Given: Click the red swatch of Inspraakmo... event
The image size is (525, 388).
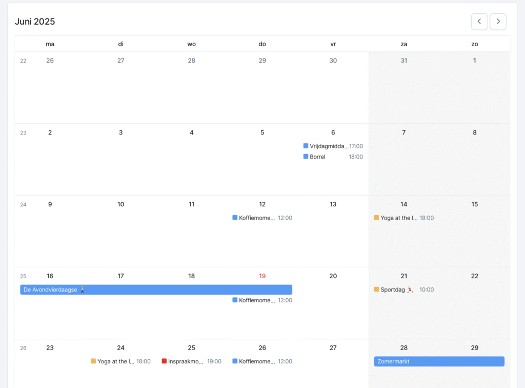Looking at the screenshot, I should point(164,361).
